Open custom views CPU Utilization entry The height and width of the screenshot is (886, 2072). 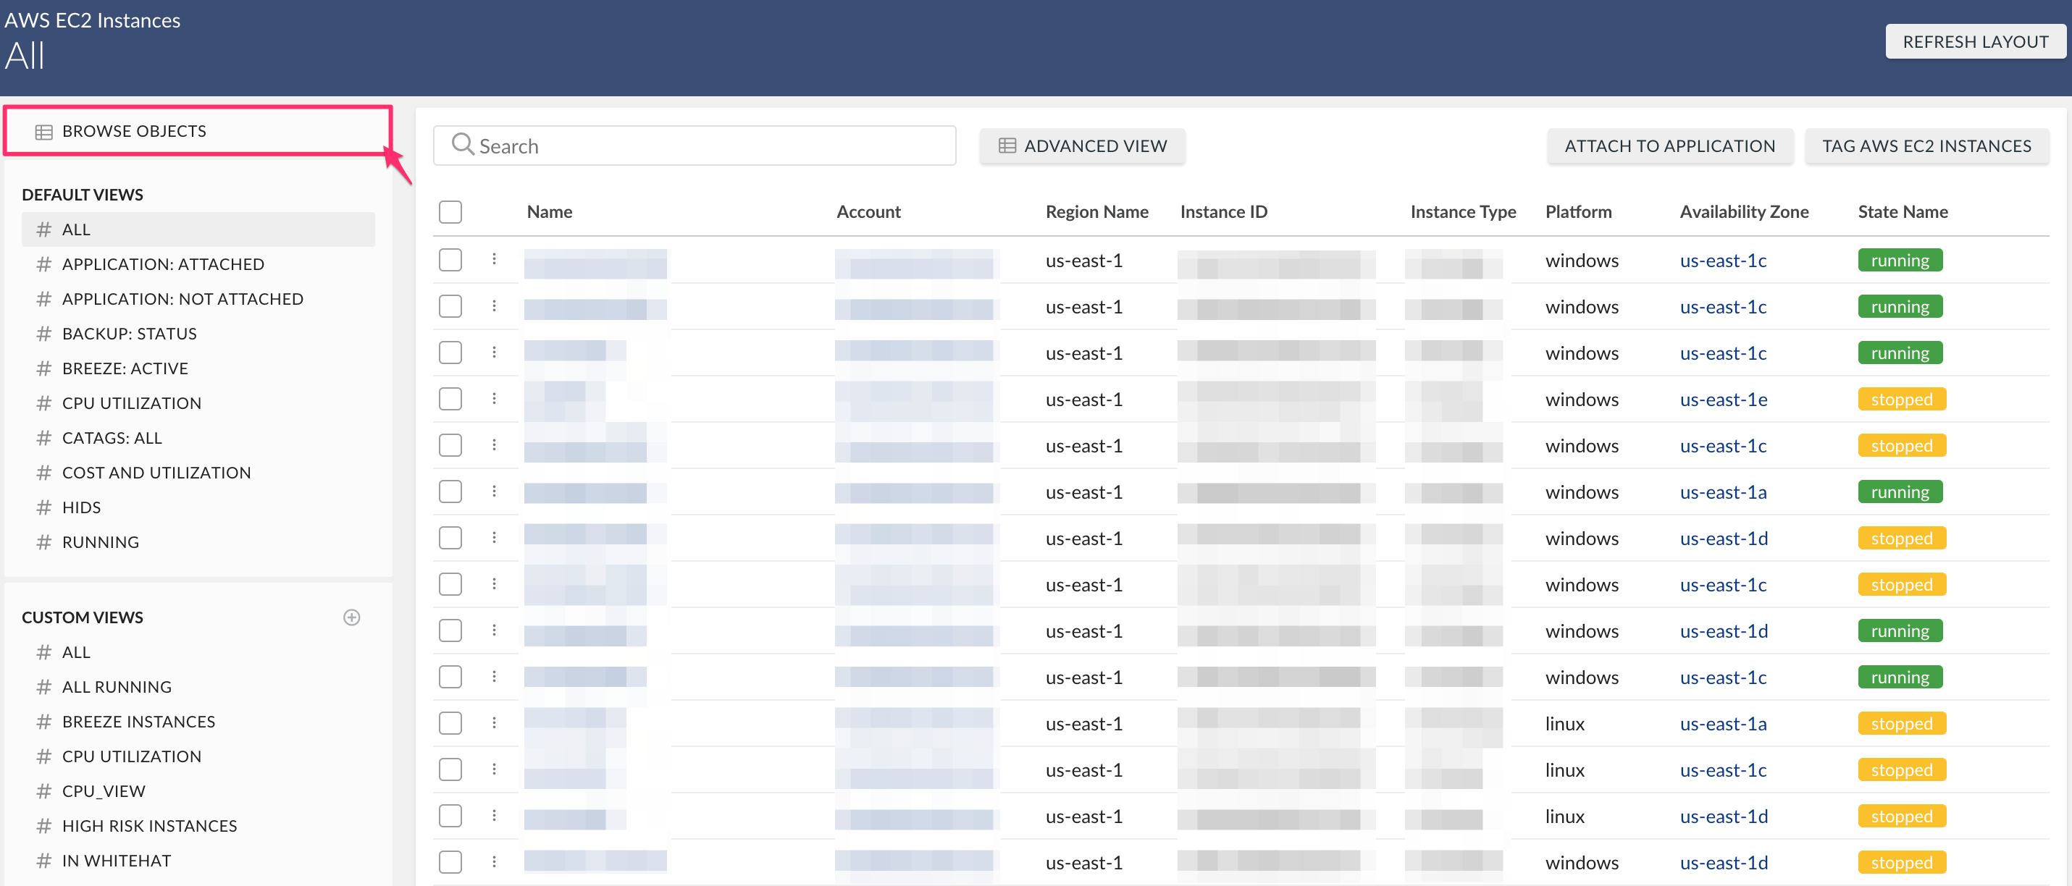point(131,756)
